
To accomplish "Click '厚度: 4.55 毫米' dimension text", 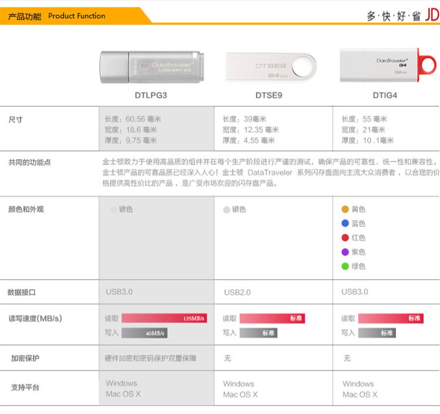I will [x=249, y=140].
